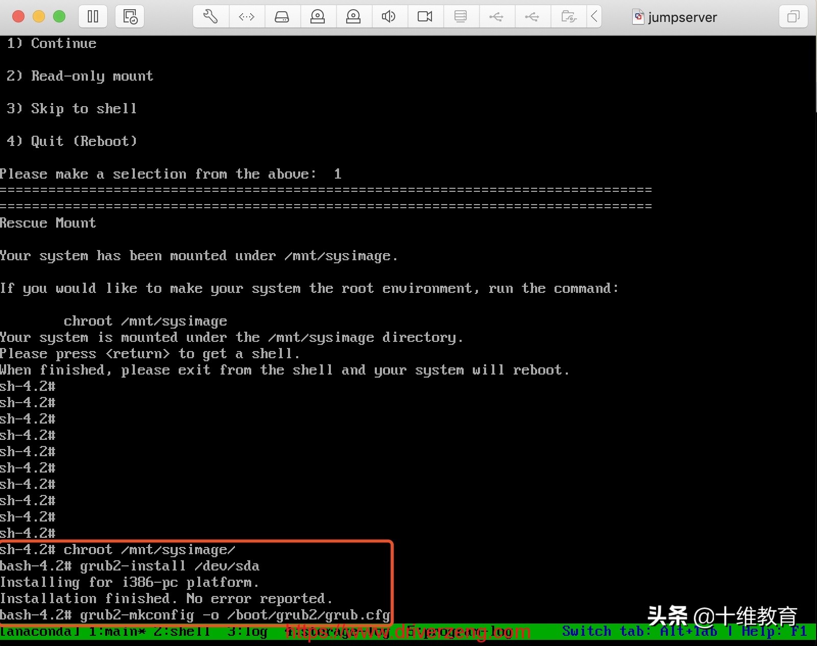Click the first CD/DVD drive icon
The image size is (817, 646).
click(318, 16)
